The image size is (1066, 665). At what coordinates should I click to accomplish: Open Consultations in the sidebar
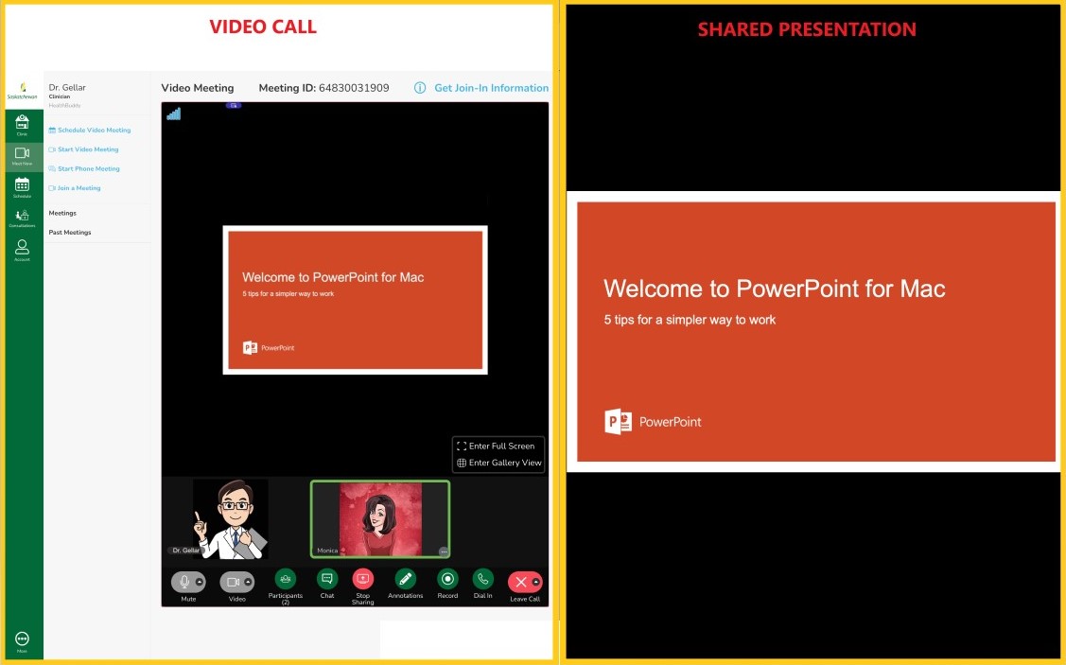(22, 217)
